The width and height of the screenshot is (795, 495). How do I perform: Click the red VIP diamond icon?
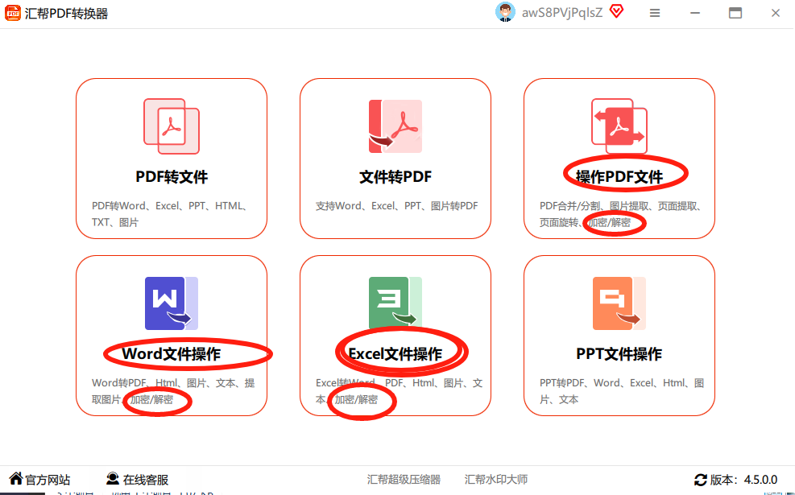[x=616, y=11]
